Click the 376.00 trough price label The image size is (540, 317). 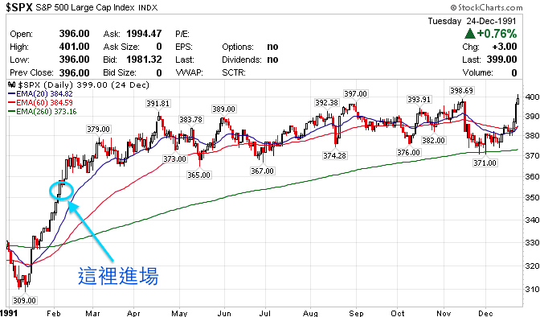[x=408, y=152]
